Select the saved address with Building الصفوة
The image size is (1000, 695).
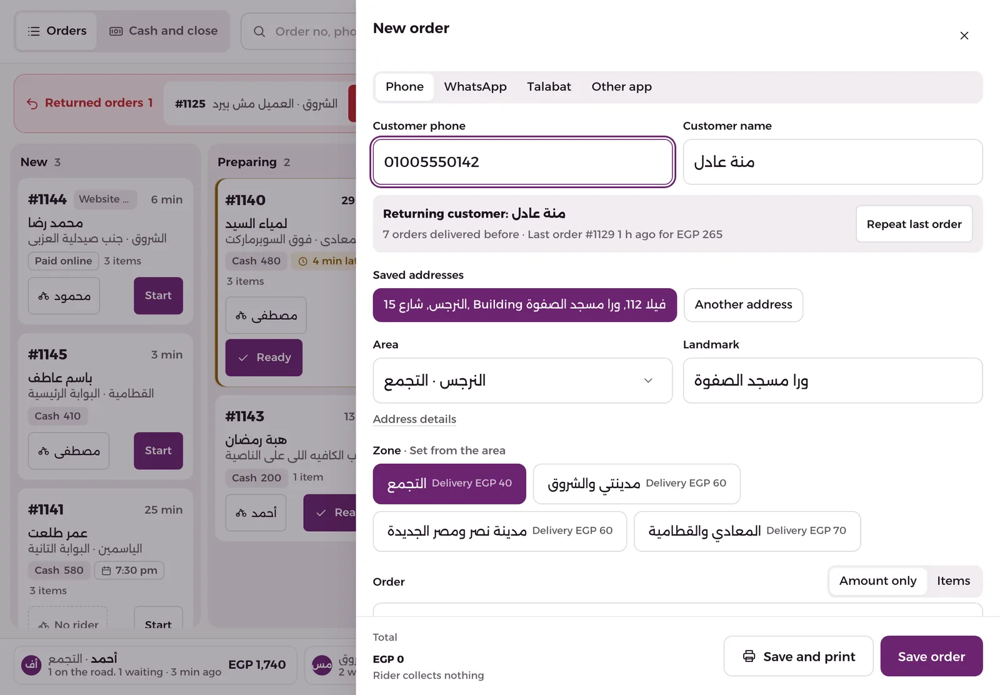coord(524,305)
